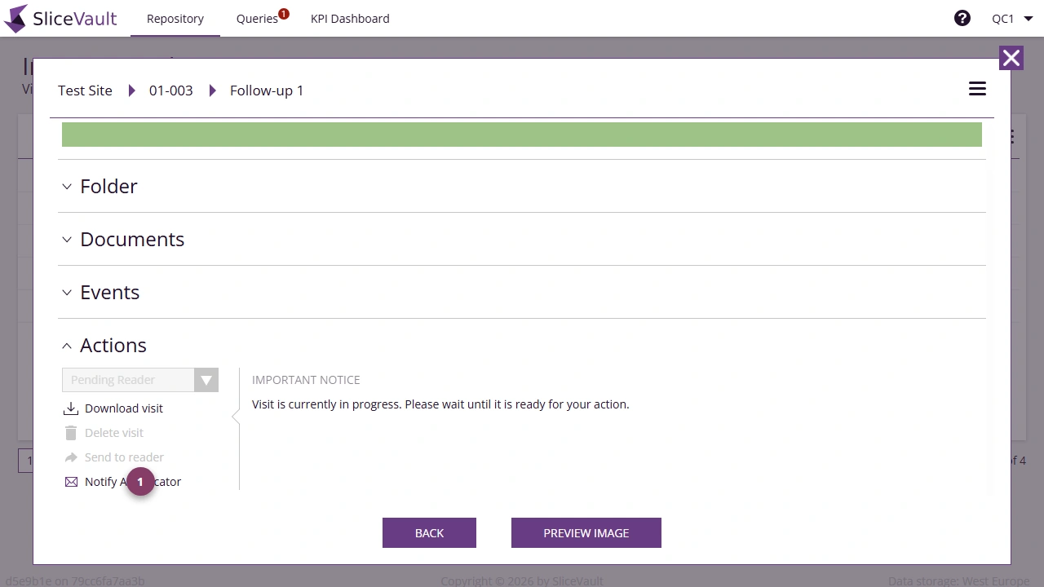Click the SliceVault logo
The image size is (1044, 587).
pyautogui.click(x=60, y=18)
